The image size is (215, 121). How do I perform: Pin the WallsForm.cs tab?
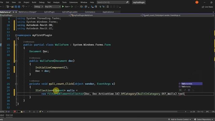click(x=13, y=12)
